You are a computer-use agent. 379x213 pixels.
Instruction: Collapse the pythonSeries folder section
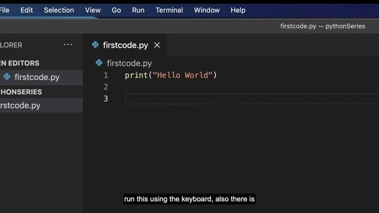tap(21, 92)
